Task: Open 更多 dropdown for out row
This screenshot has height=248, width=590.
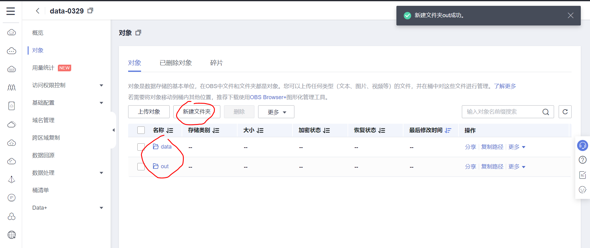Action: (x=517, y=167)
